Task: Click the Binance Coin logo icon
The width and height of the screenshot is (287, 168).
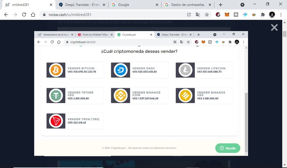Action: (x=121, y=95)
